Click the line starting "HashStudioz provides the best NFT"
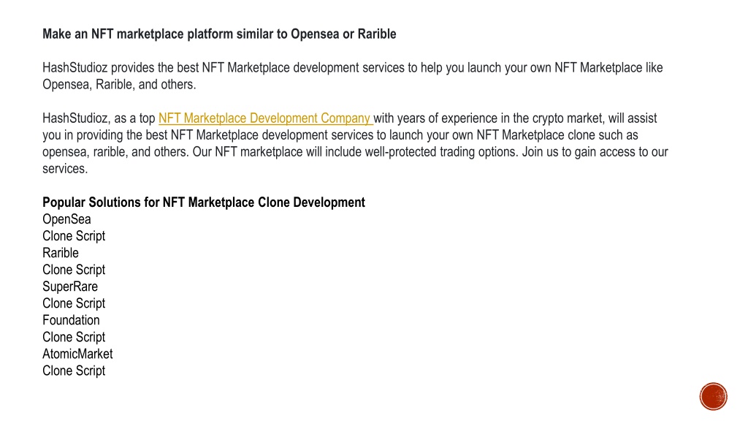748x421 pixels. (353, 68)
